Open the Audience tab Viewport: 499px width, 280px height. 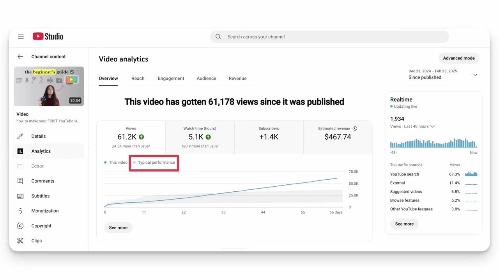(x=206, y=79)
